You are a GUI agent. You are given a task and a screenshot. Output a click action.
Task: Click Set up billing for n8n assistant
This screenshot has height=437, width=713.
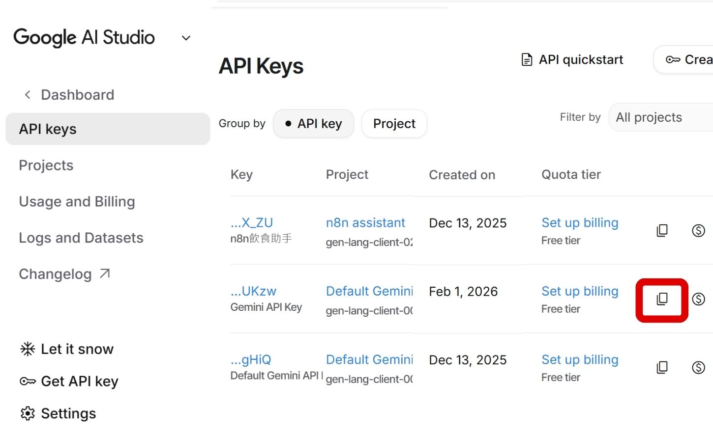580,223
